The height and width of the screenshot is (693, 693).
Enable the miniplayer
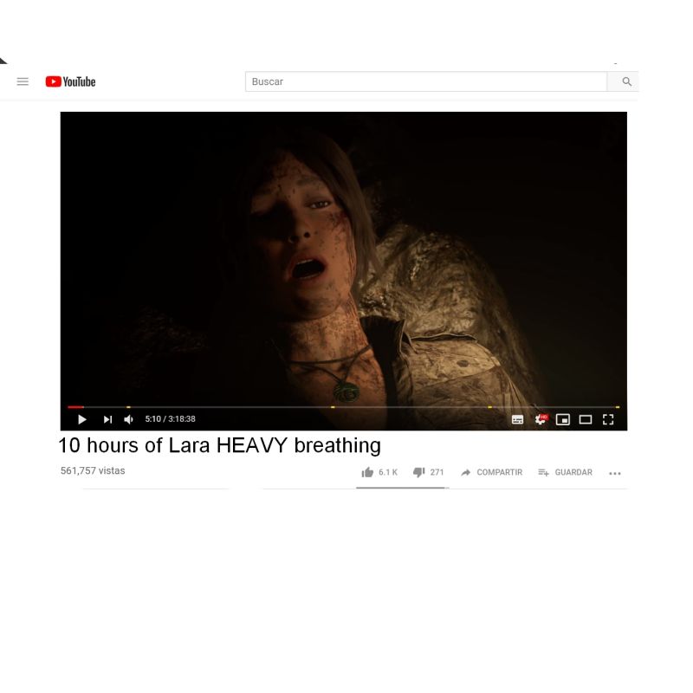562,419
